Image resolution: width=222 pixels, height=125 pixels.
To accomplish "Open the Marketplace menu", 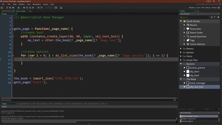I will coord(37,4).
